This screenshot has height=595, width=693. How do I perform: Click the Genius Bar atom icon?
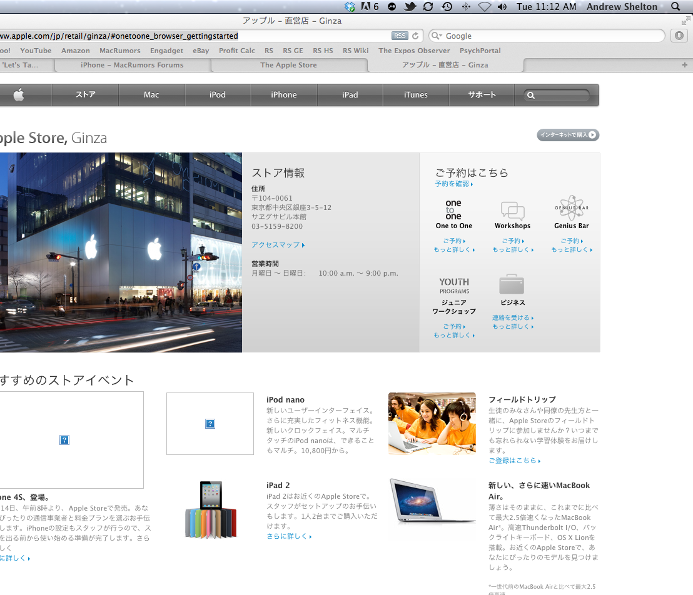[x=572, y=207]
